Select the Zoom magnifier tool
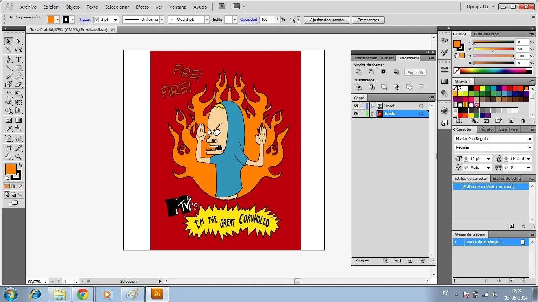The width and height of the screenshot is (538, 302). 19,157
